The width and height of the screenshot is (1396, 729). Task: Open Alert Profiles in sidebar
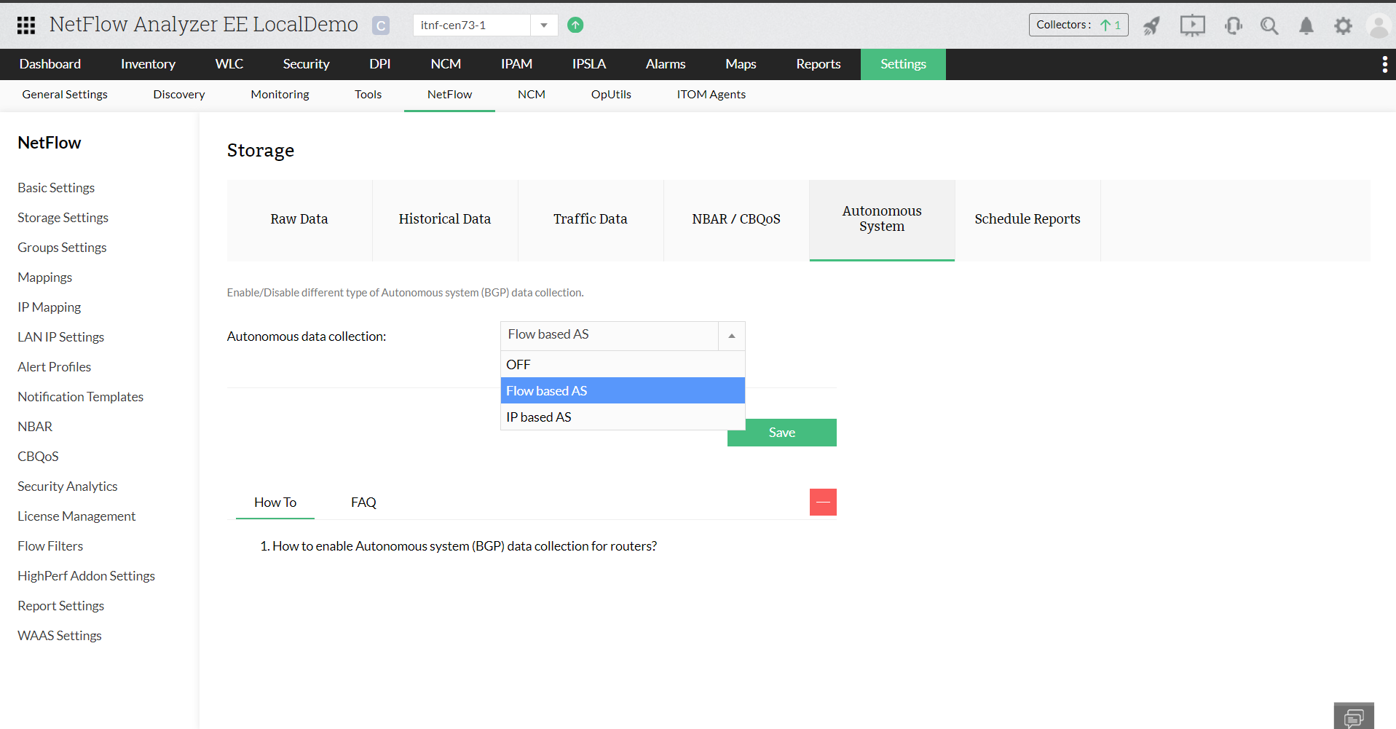(54, 367)
